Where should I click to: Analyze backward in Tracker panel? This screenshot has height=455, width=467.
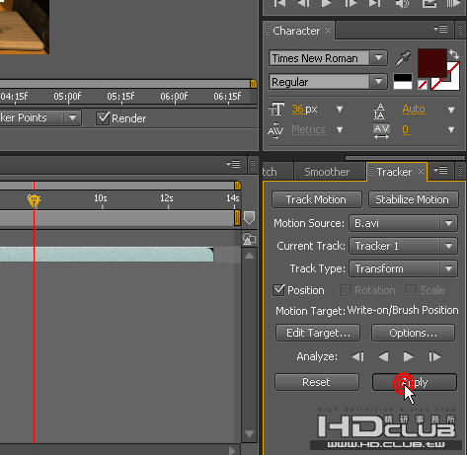click(383, 356)
